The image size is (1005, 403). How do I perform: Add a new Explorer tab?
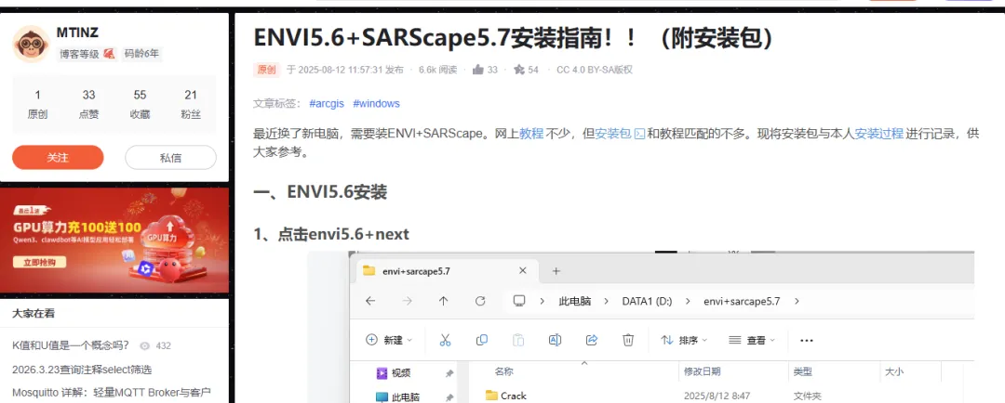click(556, 271)
